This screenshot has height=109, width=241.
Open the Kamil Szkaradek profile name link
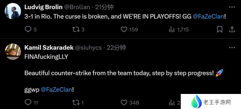(x=49, y=48)
